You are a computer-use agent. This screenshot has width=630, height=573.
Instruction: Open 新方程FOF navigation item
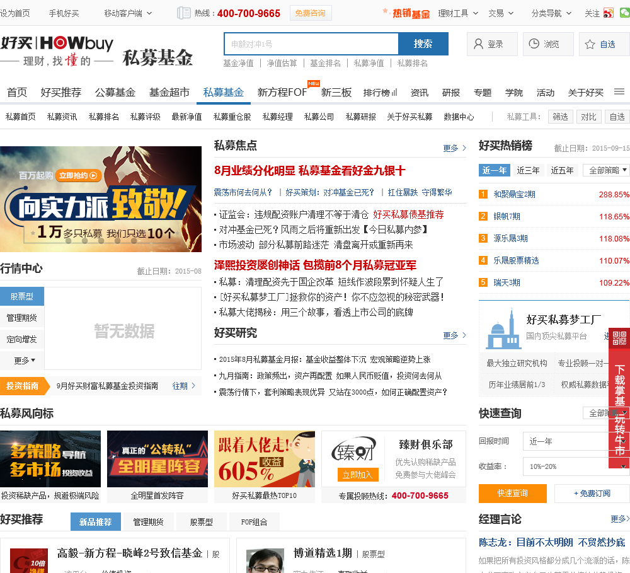(282, 93)
